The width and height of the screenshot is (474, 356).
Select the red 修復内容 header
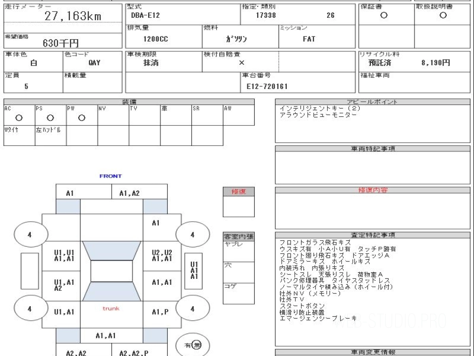point(372,190)
